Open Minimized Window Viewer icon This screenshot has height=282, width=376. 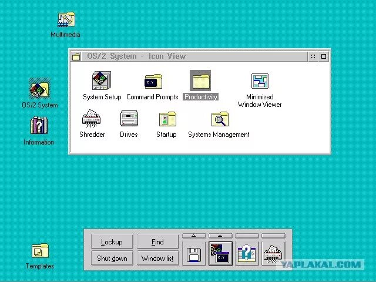coord(260,81)
